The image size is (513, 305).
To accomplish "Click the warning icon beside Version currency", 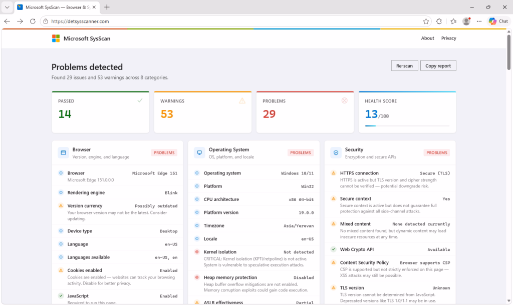I will (x=61, y=205).
